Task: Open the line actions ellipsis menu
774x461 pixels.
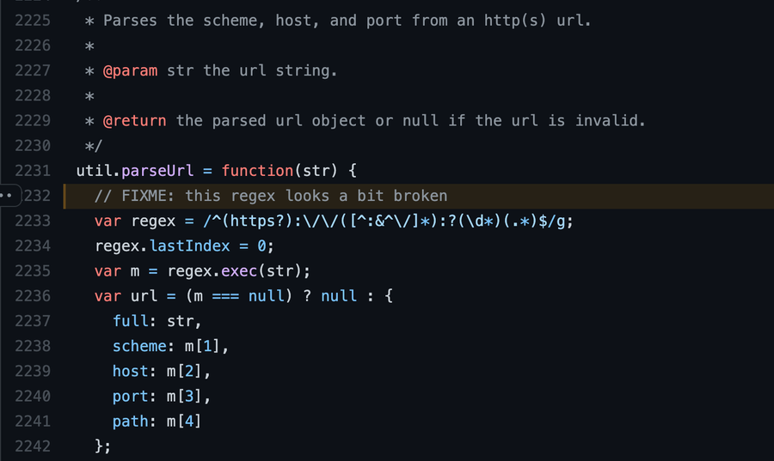Action: point(7,196)
